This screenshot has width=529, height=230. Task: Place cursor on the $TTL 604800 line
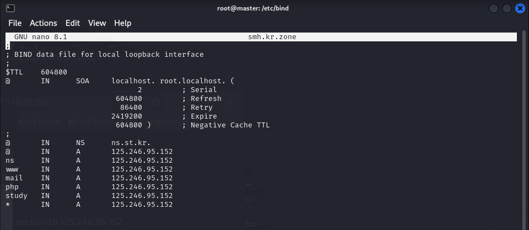coord(36,72)
